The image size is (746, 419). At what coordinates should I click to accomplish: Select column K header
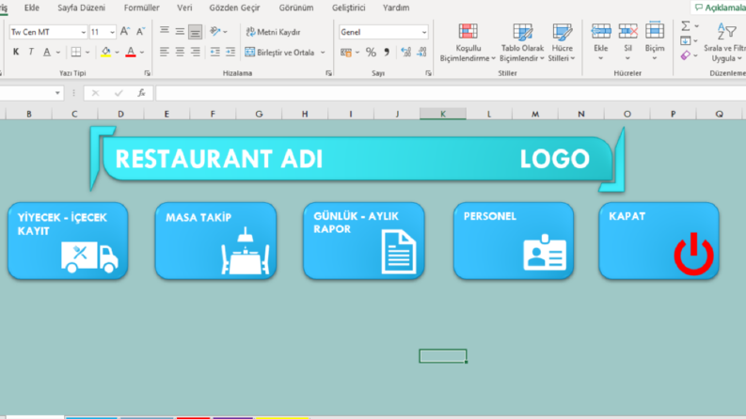click(443, 114)
